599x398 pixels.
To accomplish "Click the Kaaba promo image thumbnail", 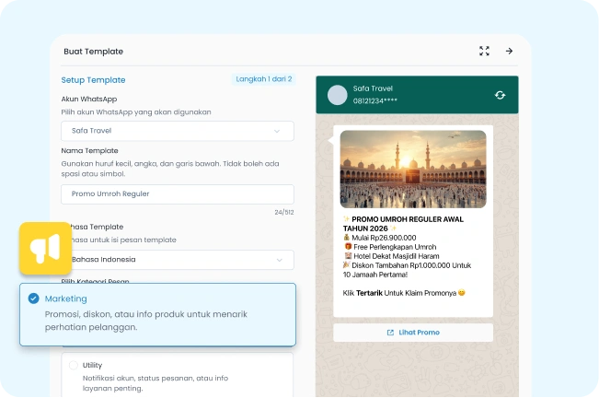I will click(x=413, y=169).
